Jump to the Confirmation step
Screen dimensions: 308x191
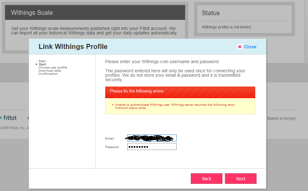[x=48, y=74]
